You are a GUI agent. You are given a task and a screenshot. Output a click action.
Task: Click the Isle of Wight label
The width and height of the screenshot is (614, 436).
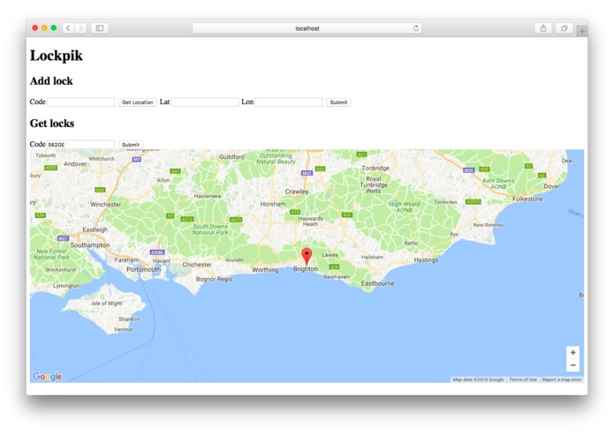tap(107, 304)
